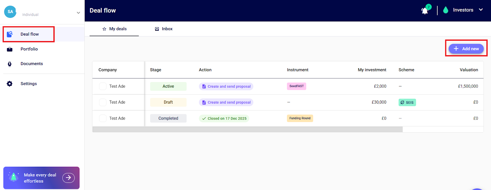Select checkbox for the Completed deal row
Viewport: 491px width, 190px height.
tap(103, 118)
